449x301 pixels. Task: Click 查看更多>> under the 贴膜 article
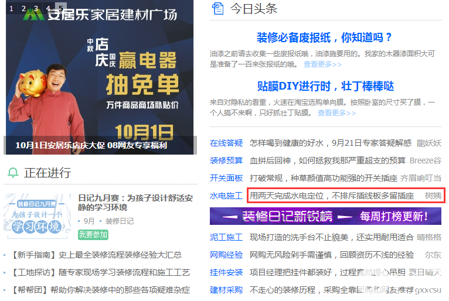click(336, 113)
